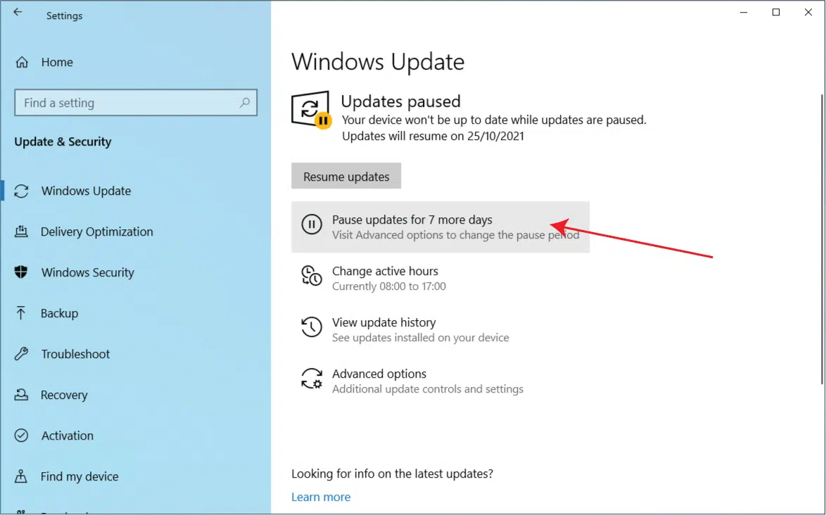The image size is (826, 515).
Task: Close the Settings window
Action: pyautogui.click(x=808, y=12)
